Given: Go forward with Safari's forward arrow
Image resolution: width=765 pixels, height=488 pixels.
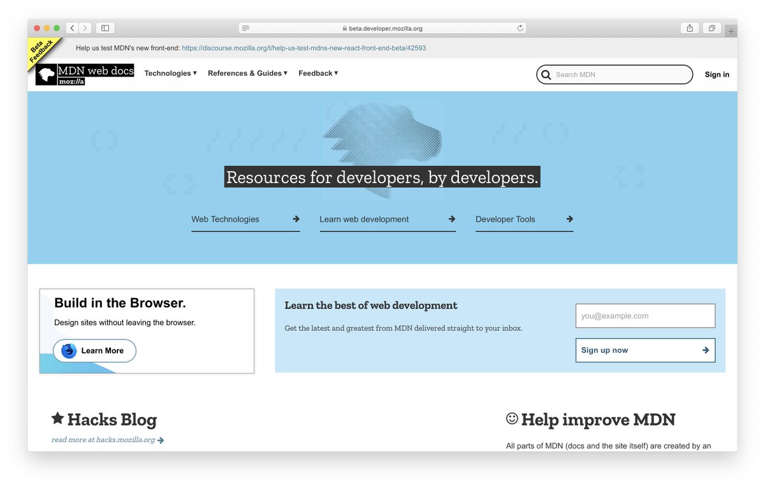Looking at the screenshot, I should point(85,28).
